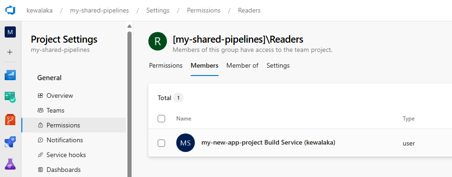Tick the select-all checkbox in table header
The width and height of the screenshot is (452, 177).
[x=161, y=118]
